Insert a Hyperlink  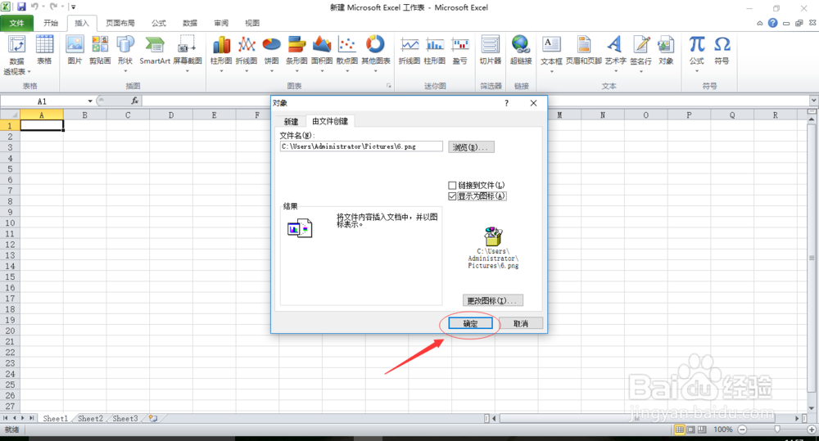pyautogui.click(x=521, y=50)
